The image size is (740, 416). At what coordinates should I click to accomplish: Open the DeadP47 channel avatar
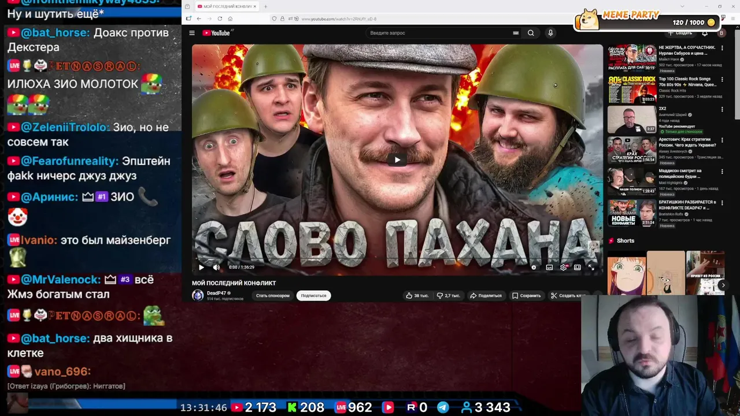198,295
